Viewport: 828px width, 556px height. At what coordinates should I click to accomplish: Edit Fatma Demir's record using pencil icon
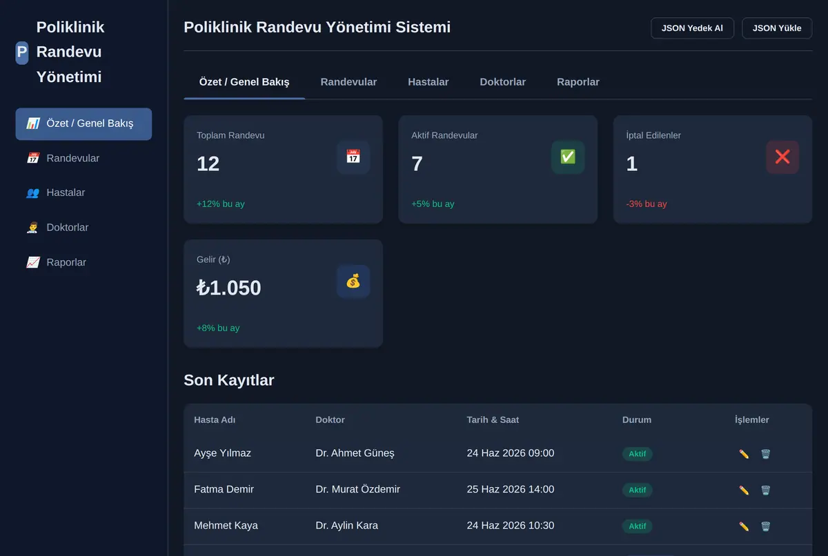coord(744,490)
